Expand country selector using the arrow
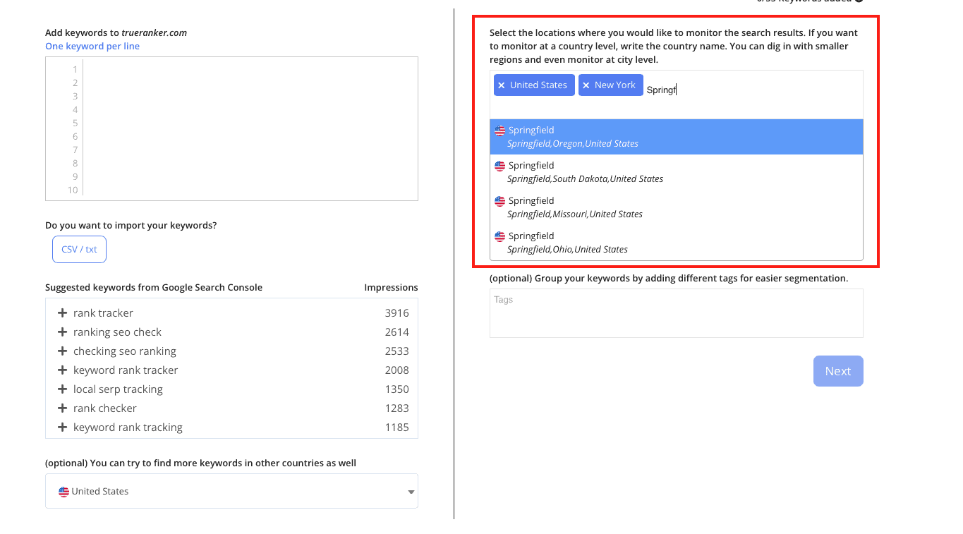 coord(411,492)
